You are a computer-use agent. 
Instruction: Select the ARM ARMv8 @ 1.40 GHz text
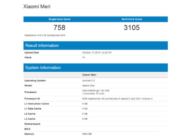pyautogui.click(x=96, y=91)
